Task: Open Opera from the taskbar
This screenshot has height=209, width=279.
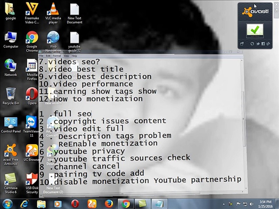Action: [x=75, y=204]
